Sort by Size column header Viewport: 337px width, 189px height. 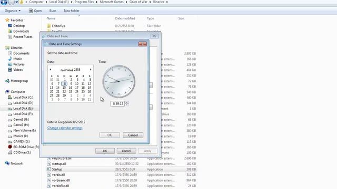point(181,18)
